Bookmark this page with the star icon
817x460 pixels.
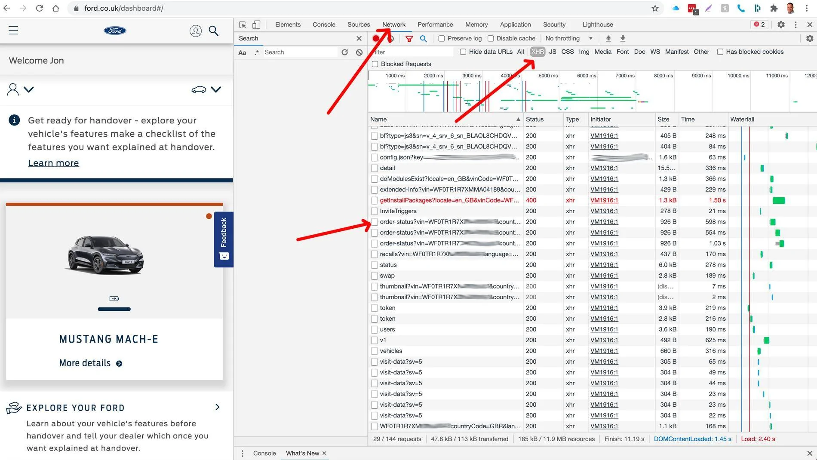click(x=655, y=8)
